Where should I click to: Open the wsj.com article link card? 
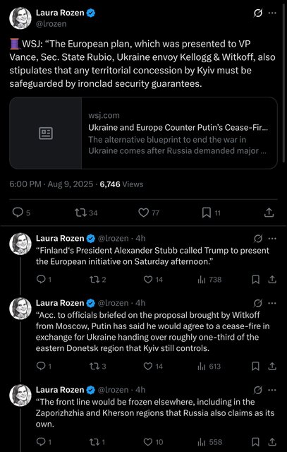point(143,133)
